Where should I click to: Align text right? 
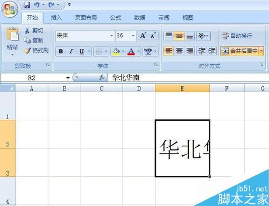point(189,51)
